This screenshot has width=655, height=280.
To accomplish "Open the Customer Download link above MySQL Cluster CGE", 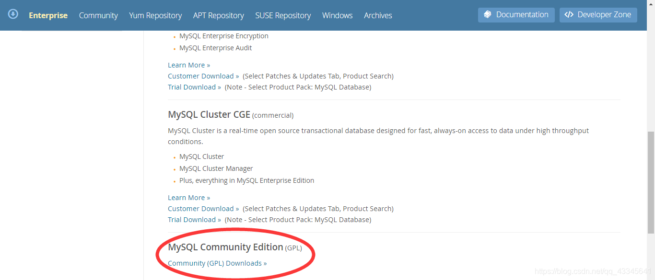I will pos(203,76).
